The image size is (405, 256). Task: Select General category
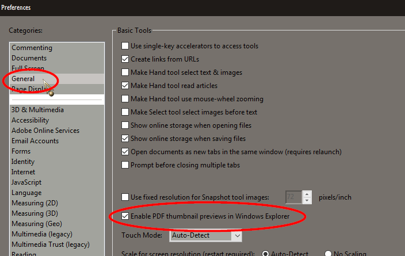[x=57, y=79]
